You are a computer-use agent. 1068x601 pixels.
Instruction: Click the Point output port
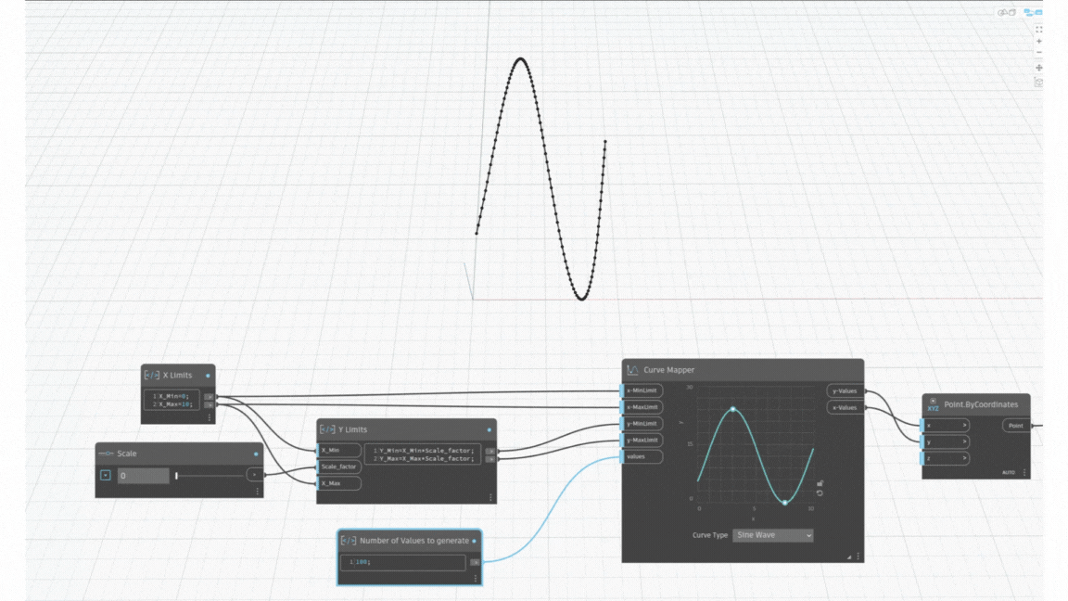click(x=1016, y=426)
